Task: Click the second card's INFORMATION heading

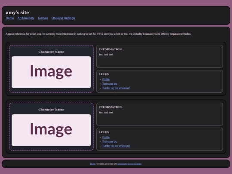Action: [110, 107]
